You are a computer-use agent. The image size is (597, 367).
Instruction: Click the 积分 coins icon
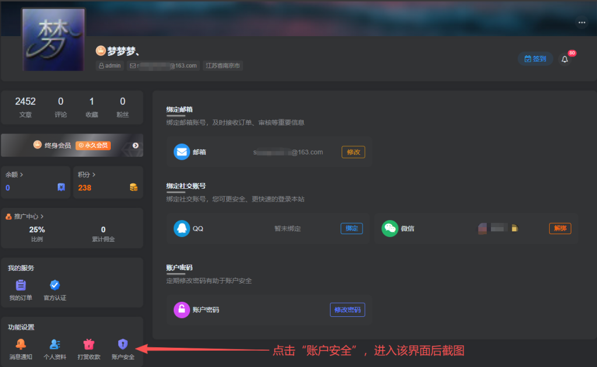[134, 187]
